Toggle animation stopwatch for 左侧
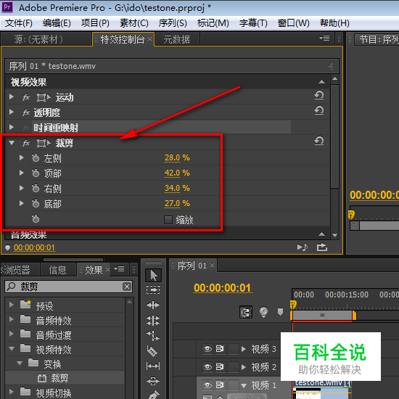The image size is (399, 399). click(x=36, y=157)
